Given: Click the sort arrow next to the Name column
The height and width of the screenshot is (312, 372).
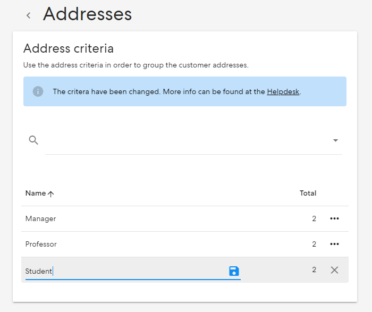Looking at the screenshot, I should click(x=51, y=194).
